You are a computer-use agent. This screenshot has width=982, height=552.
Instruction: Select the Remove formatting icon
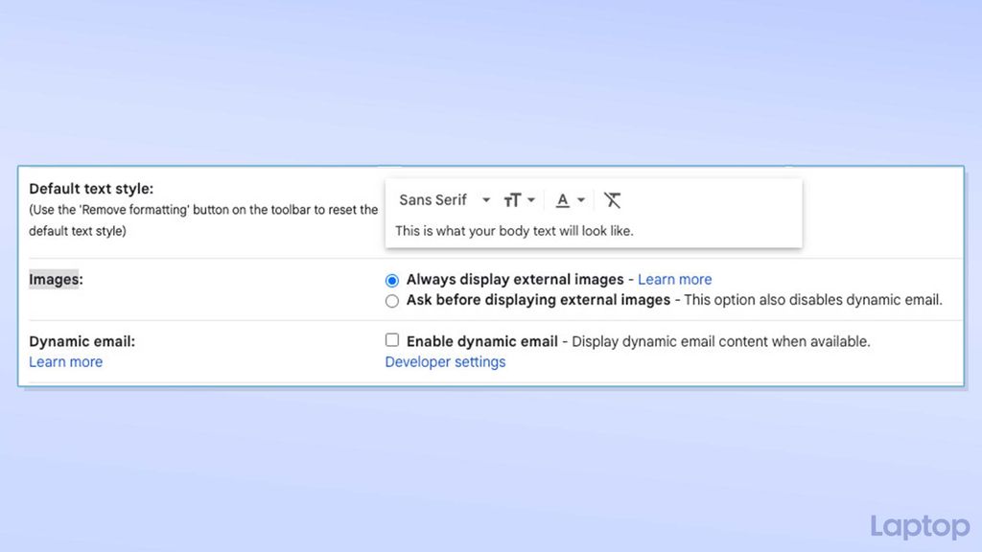(x=613, y=199)
